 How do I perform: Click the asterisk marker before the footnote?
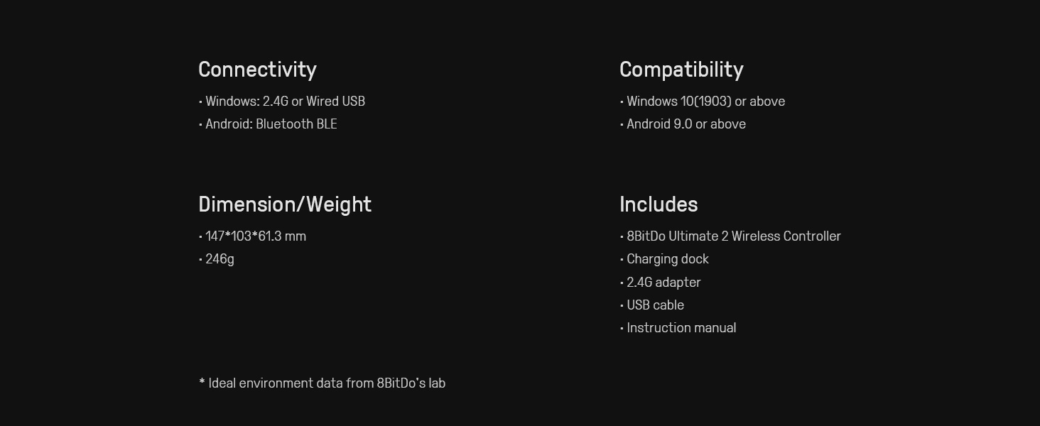pos(202,382)
